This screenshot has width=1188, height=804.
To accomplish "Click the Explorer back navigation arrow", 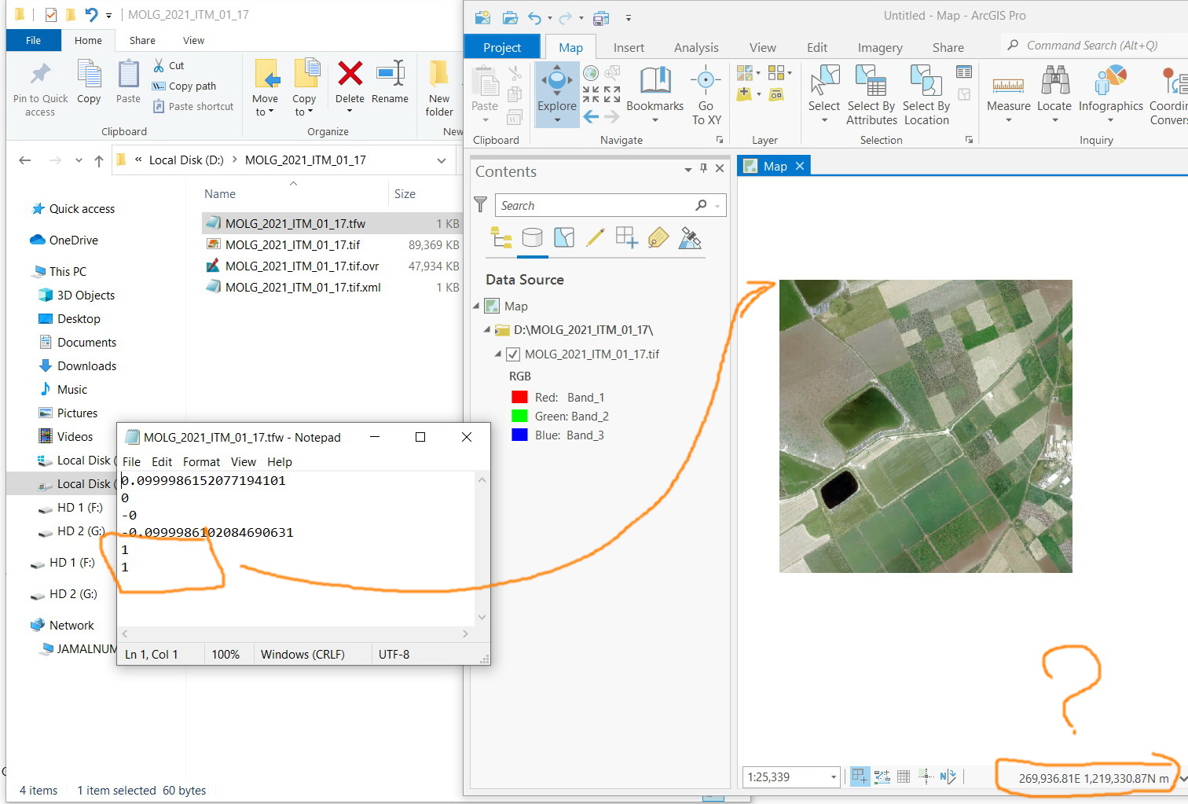I will click(25, 160).
